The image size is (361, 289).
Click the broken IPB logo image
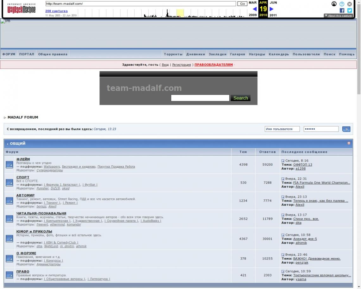tap(5, 21)
